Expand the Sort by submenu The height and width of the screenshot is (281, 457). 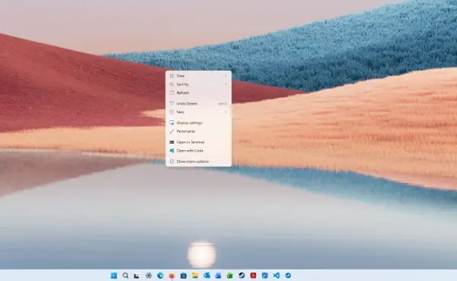(199, 85)
